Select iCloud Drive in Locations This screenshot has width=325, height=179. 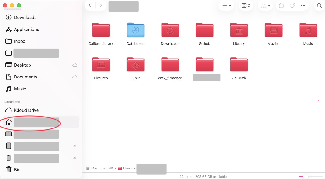click(x=26, y=110)
